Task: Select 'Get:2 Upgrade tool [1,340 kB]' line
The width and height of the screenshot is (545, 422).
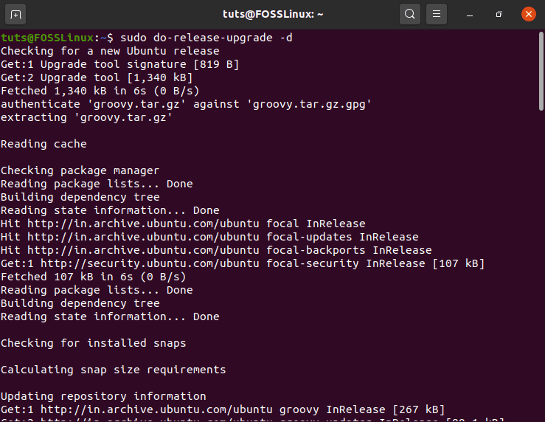Action: click(x=97, y=77)
